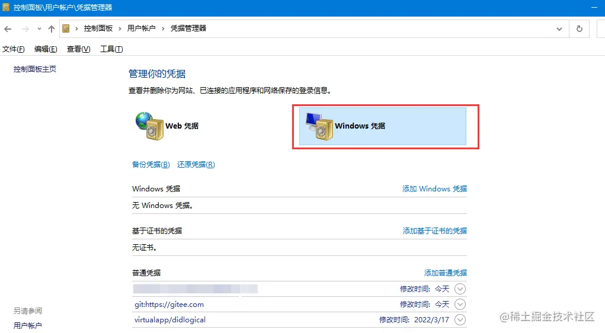
Task: Open the 工具(T) menu
Action: 111,49
